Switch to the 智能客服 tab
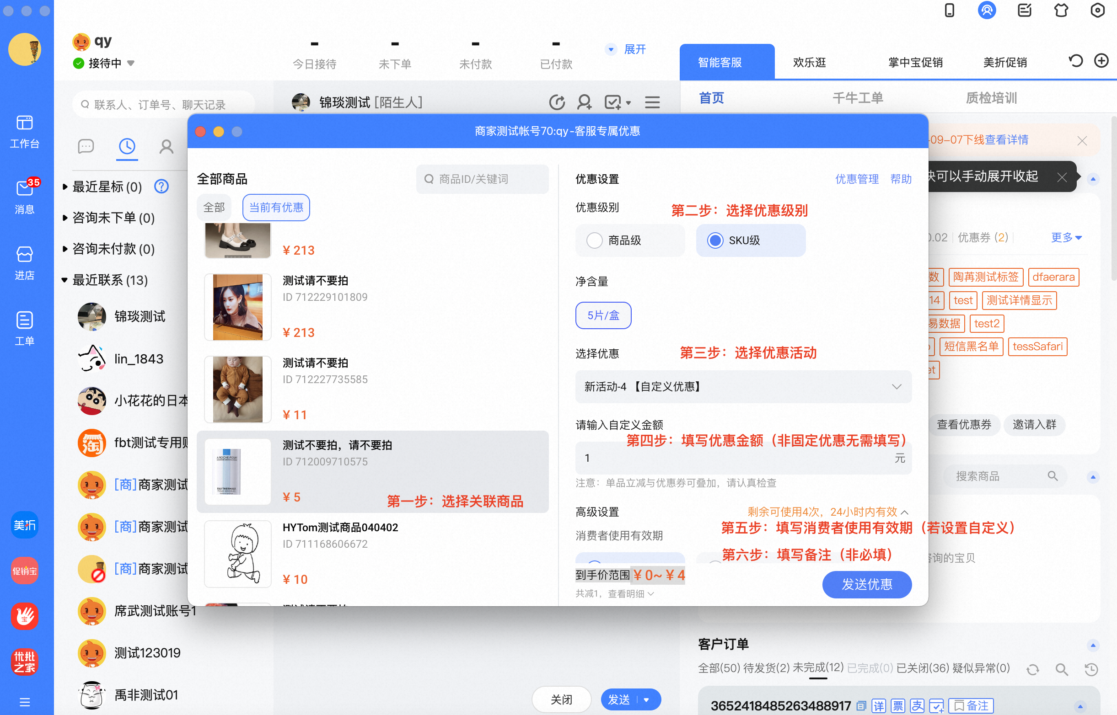This screenshot has width=1117, height=715. [x=727, y=62]
